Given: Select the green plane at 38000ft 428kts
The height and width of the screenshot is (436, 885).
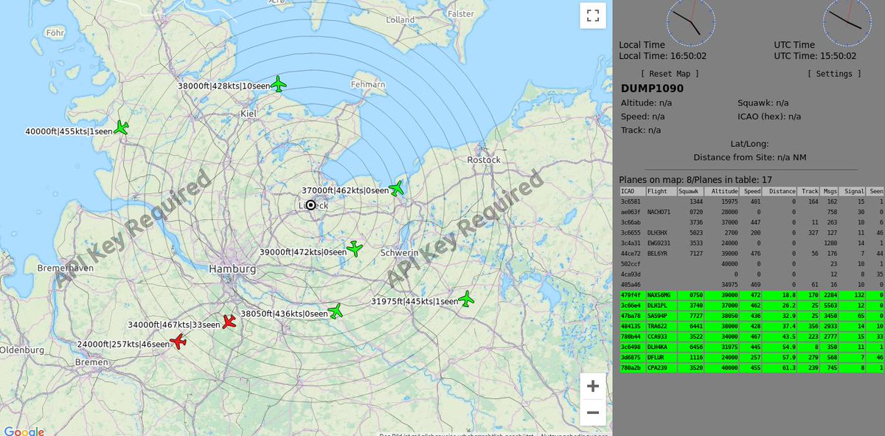Looking at the screenshot, I should 279,84.
